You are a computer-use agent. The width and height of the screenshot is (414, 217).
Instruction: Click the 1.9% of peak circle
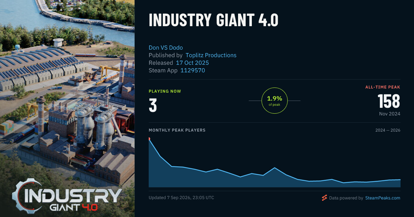pyautogui.click(x=275, y=101)
